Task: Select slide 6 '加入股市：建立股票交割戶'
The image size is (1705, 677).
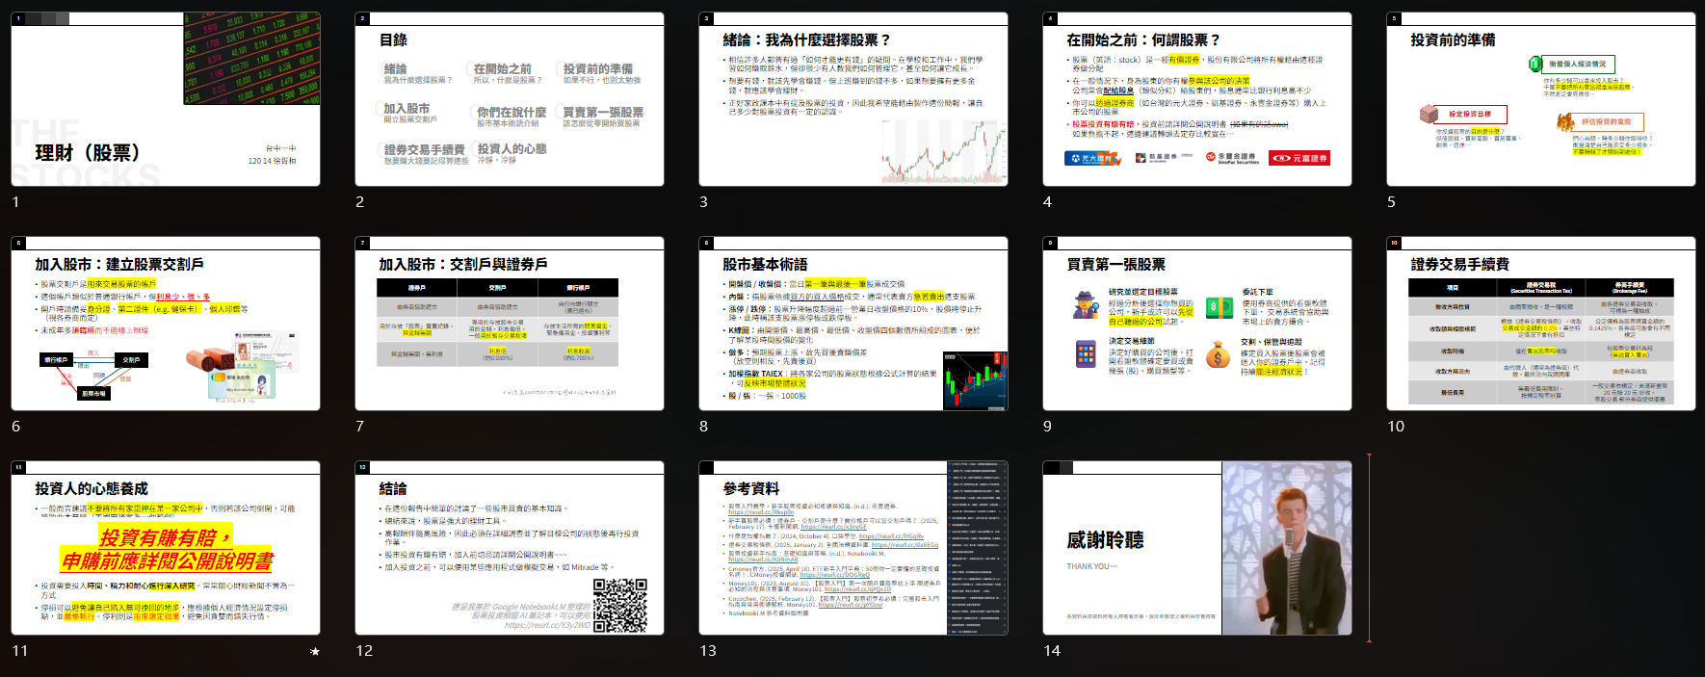Action: [166, 324]
